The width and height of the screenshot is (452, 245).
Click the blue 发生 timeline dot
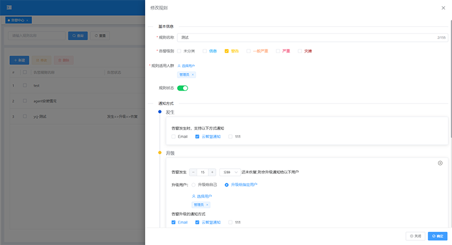(x=160, y=112)
